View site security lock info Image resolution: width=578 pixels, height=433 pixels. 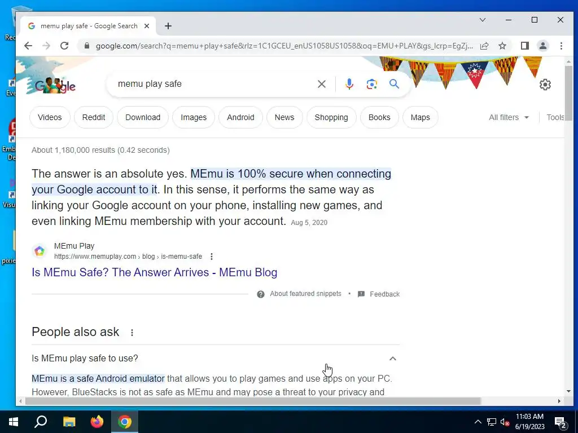coord(87,46)
